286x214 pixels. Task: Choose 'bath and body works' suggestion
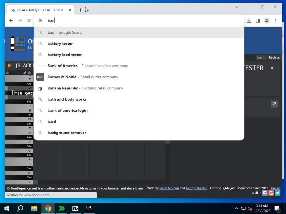pos(139,99)
